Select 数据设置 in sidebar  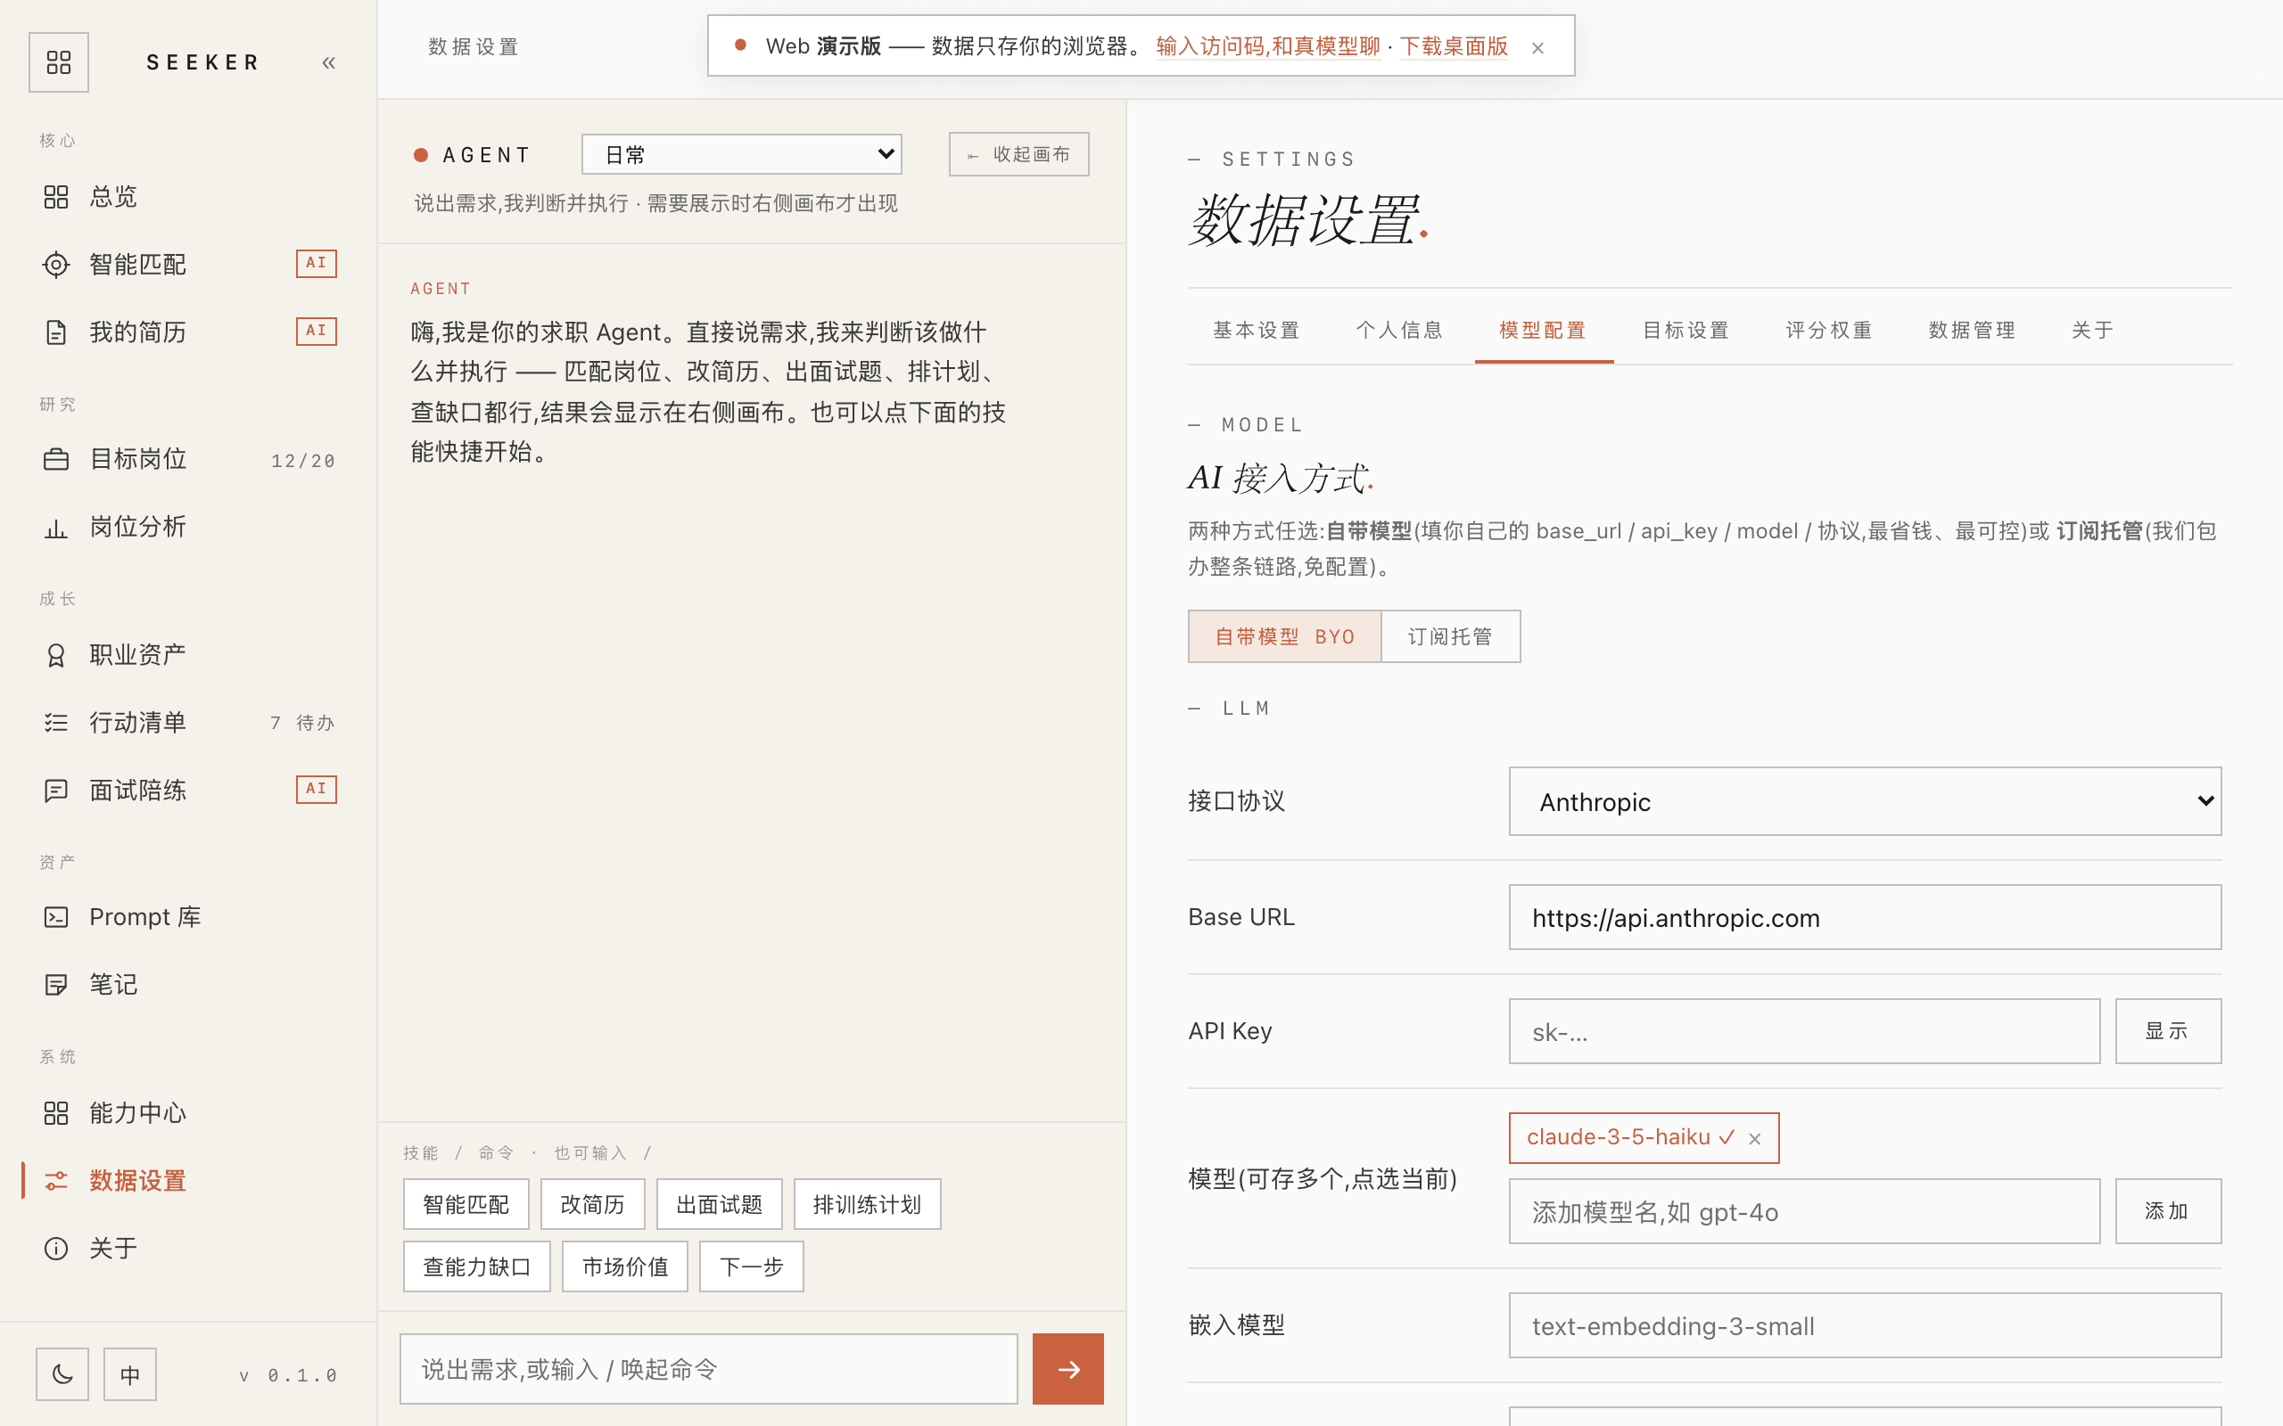pos(189,1181)
